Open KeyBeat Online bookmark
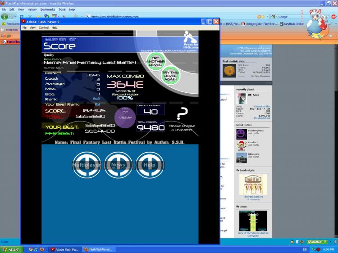Screen dimensions: 338x253 coord(292,24)
